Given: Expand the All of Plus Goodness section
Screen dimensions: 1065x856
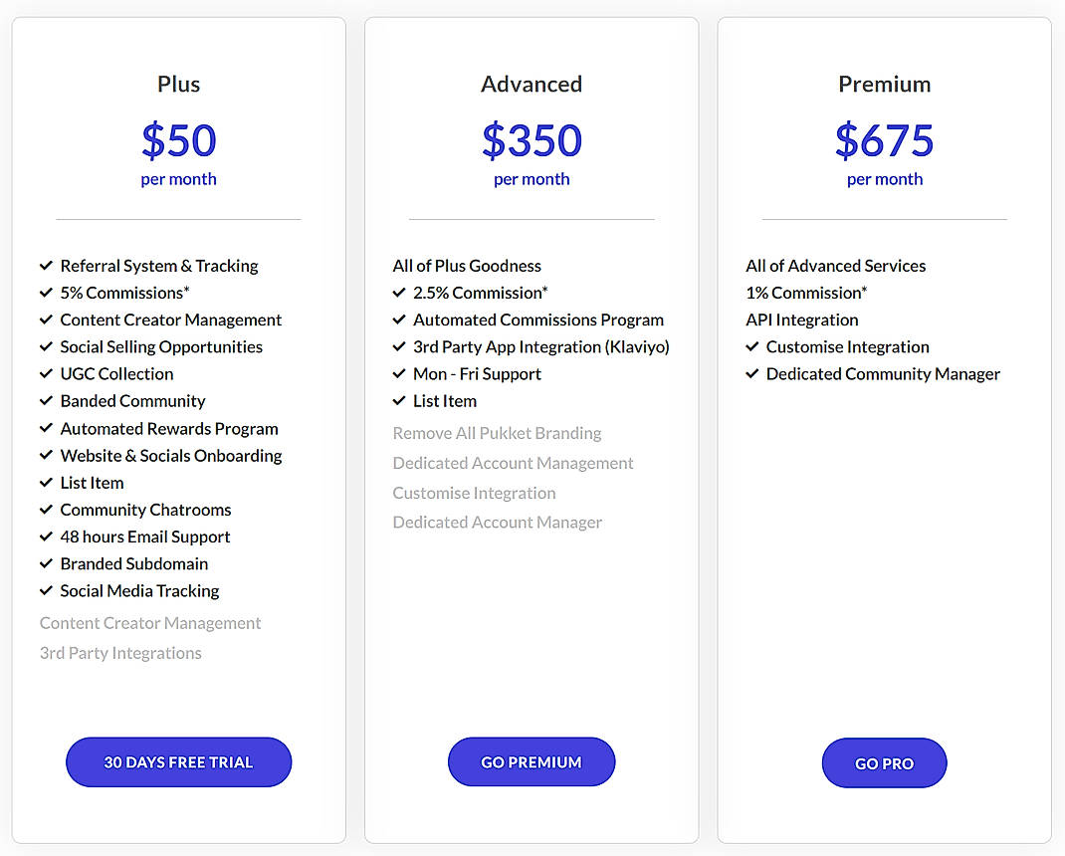Looking at the screenshot, I should (467, 266).
